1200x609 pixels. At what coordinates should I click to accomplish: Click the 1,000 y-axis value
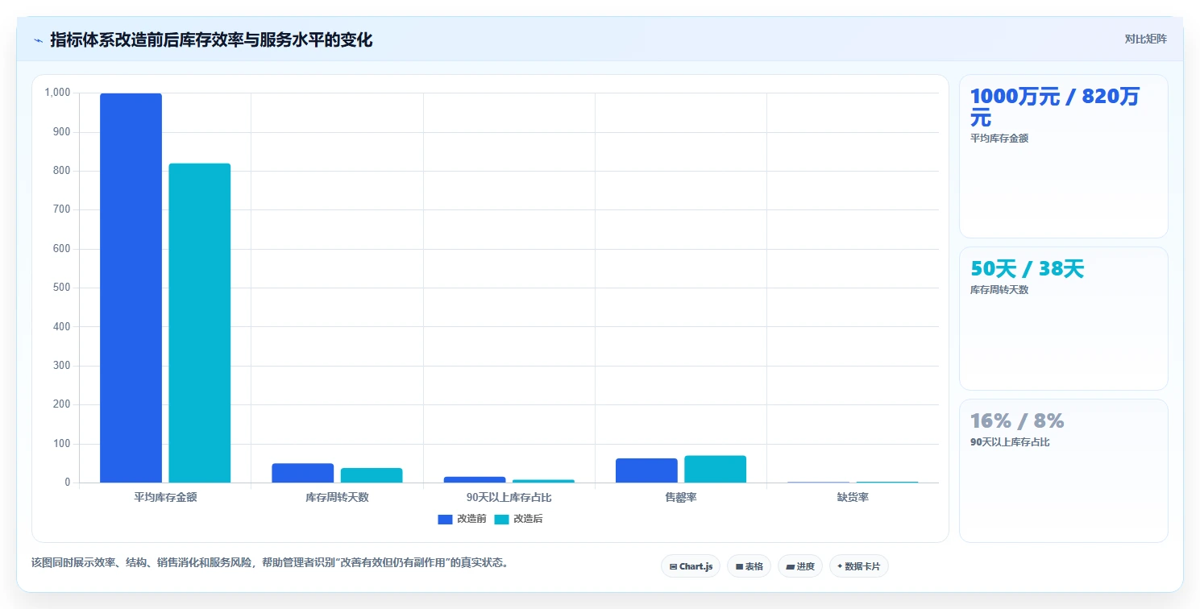point(58,93)
